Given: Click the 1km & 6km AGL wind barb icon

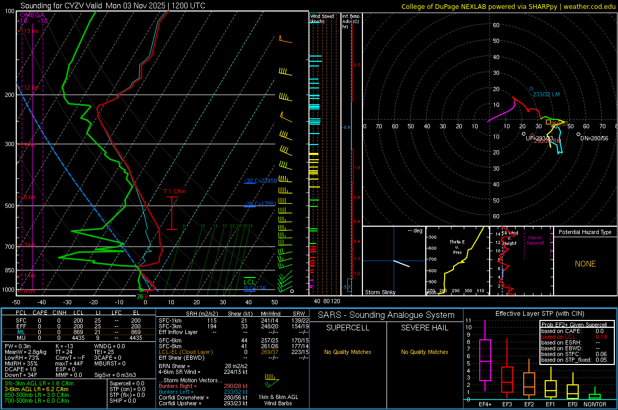Looking at the screenshot, I should (x=272, y=380).
